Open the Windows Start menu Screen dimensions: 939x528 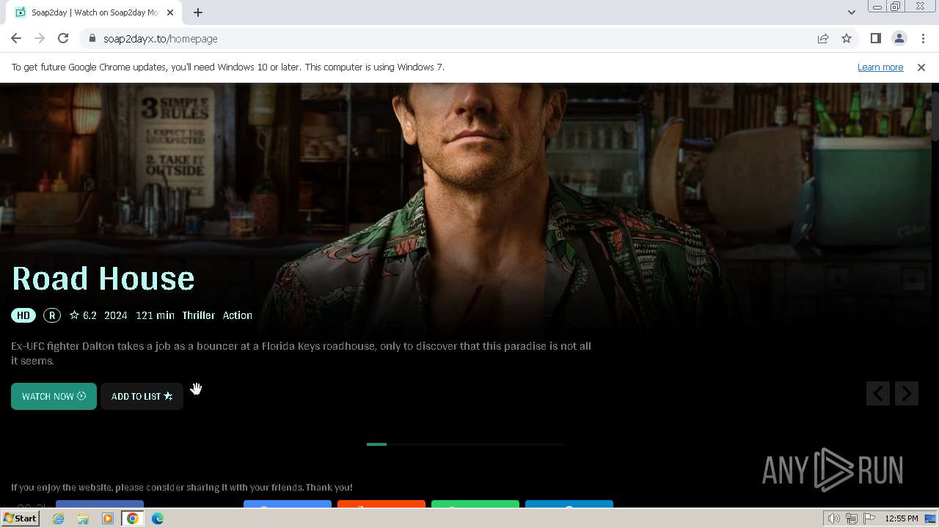pos(21,518)
